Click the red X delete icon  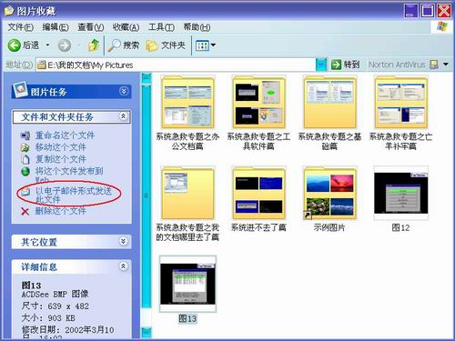25,211
